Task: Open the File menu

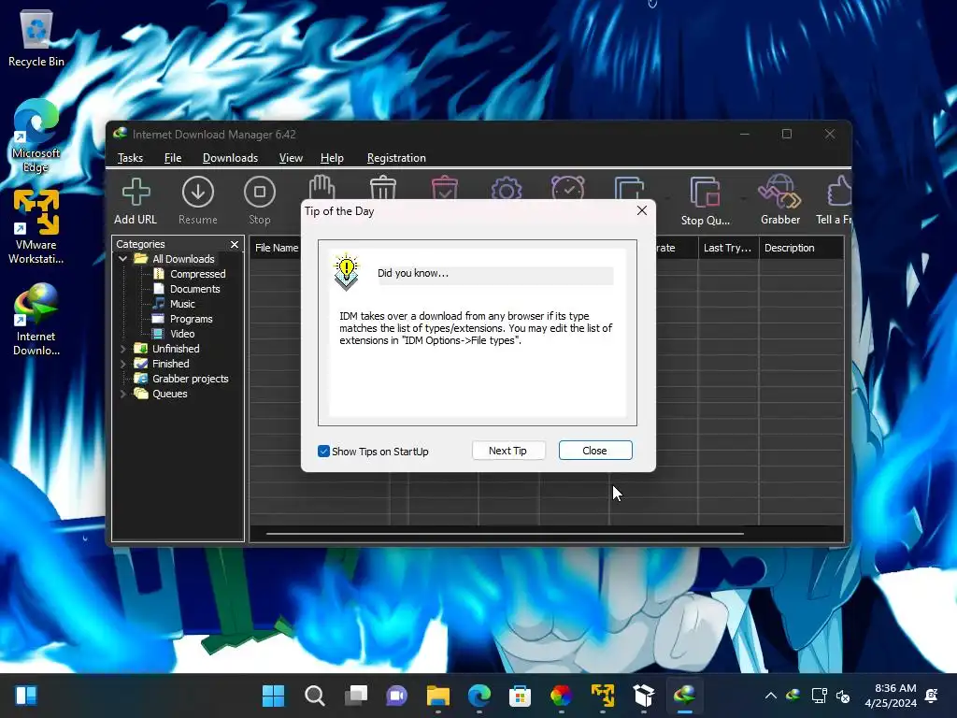Action: pos(173,157)
